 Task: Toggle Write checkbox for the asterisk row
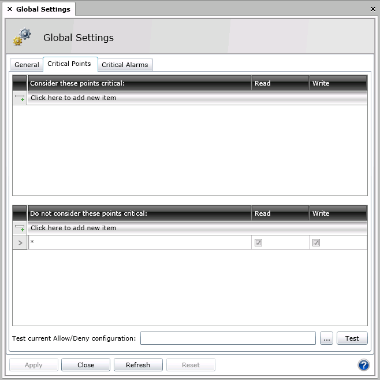(x=316, y=243)
